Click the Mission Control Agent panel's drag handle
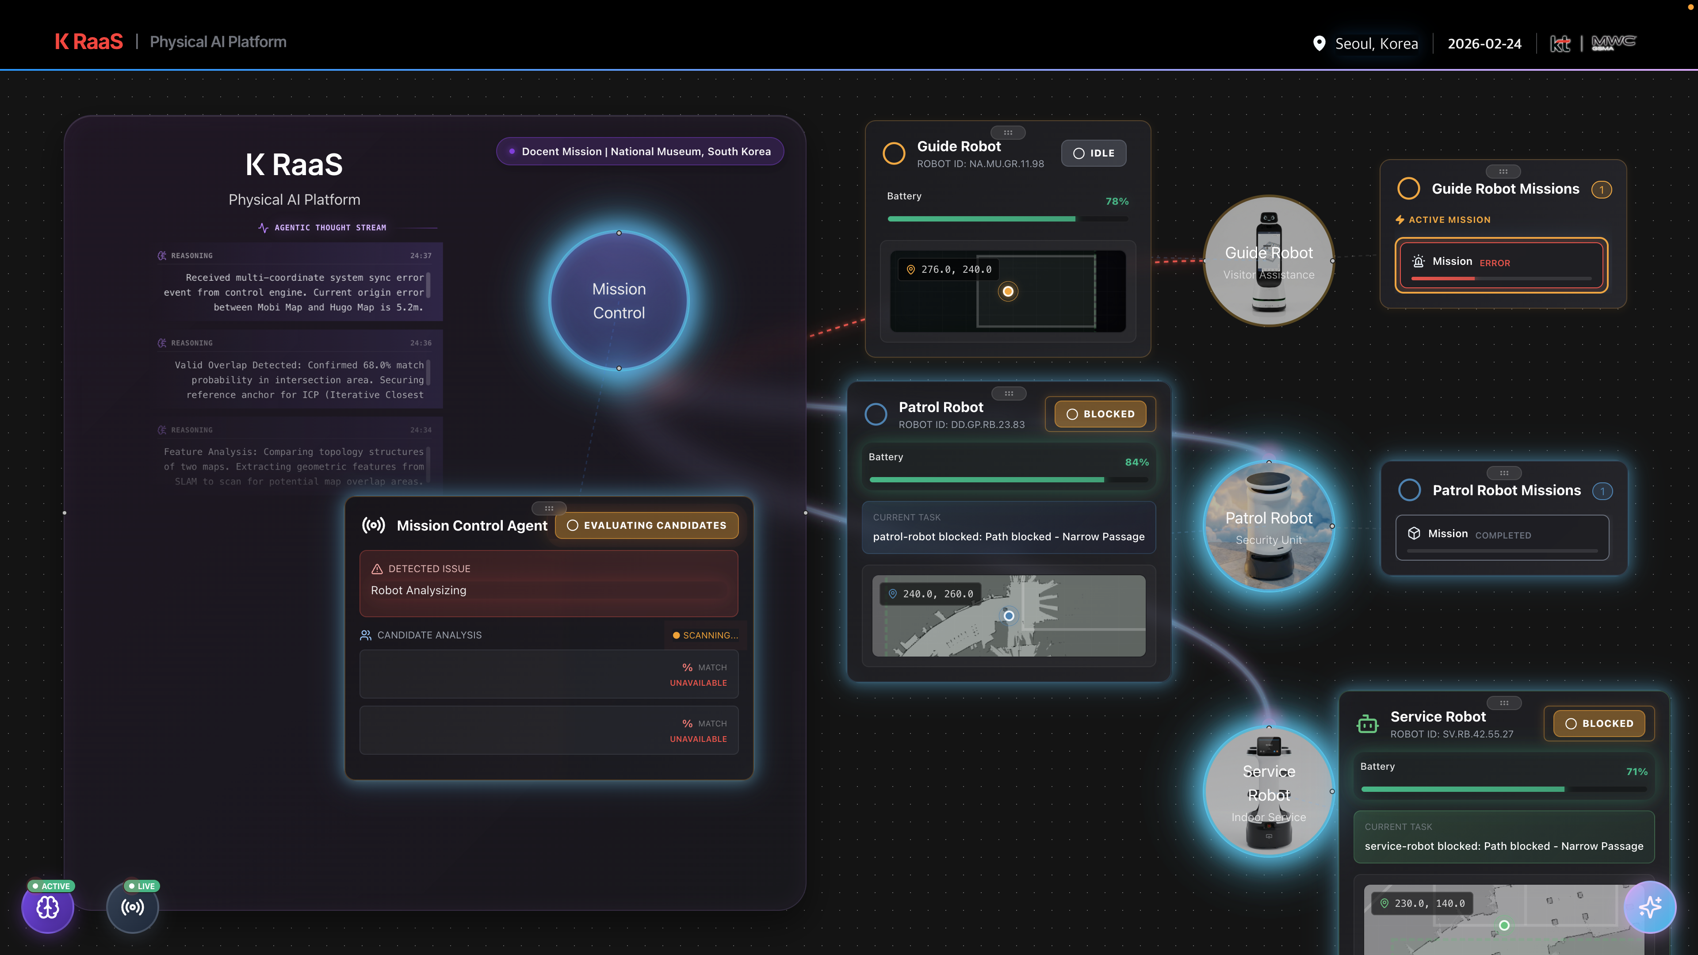This screenshot has height=955, width=1698. [548, 508]
